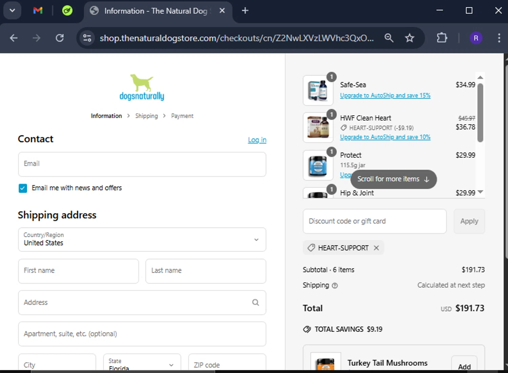Reload the checkout page
Viewport: 508px width, 373px height.
click(60, 38)
